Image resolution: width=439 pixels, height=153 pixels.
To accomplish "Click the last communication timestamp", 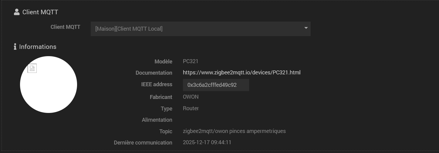I will click(207, 142).
